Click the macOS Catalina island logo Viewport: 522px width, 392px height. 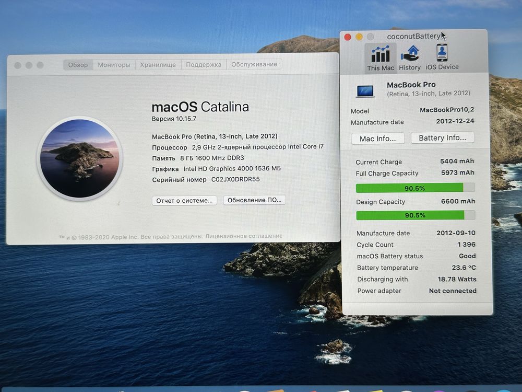point(80,158)
